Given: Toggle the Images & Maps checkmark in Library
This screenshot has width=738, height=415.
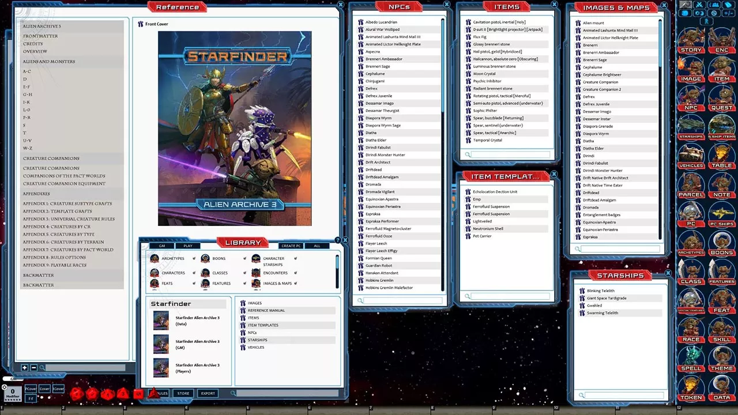Looking at the screenshot, I should [x=295, y=283].
